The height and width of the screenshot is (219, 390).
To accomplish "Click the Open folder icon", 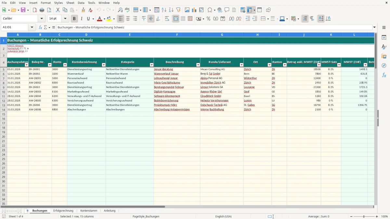I will [13, 10].
